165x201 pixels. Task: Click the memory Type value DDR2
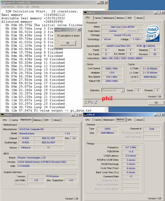pyautogui.click(x=108, y=129)
